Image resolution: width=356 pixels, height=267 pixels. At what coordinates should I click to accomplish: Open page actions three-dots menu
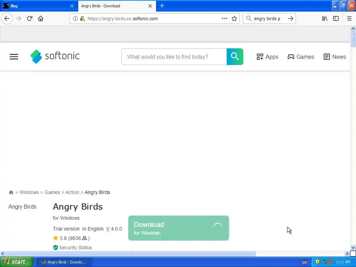[x=224, y=18]
